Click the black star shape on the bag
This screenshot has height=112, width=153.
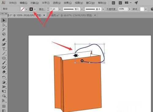pos(76,56)
